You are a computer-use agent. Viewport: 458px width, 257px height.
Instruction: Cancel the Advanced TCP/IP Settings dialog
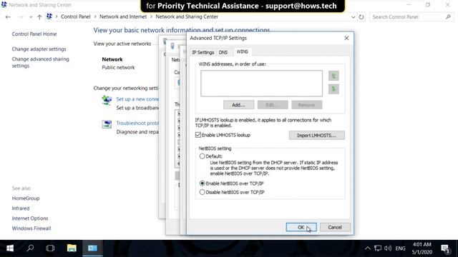pyautogui.click(x=335, y=227)
